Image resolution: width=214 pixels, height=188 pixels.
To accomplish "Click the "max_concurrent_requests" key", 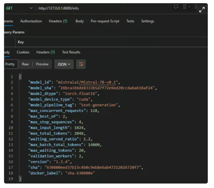I will click(x=57, y=111).
